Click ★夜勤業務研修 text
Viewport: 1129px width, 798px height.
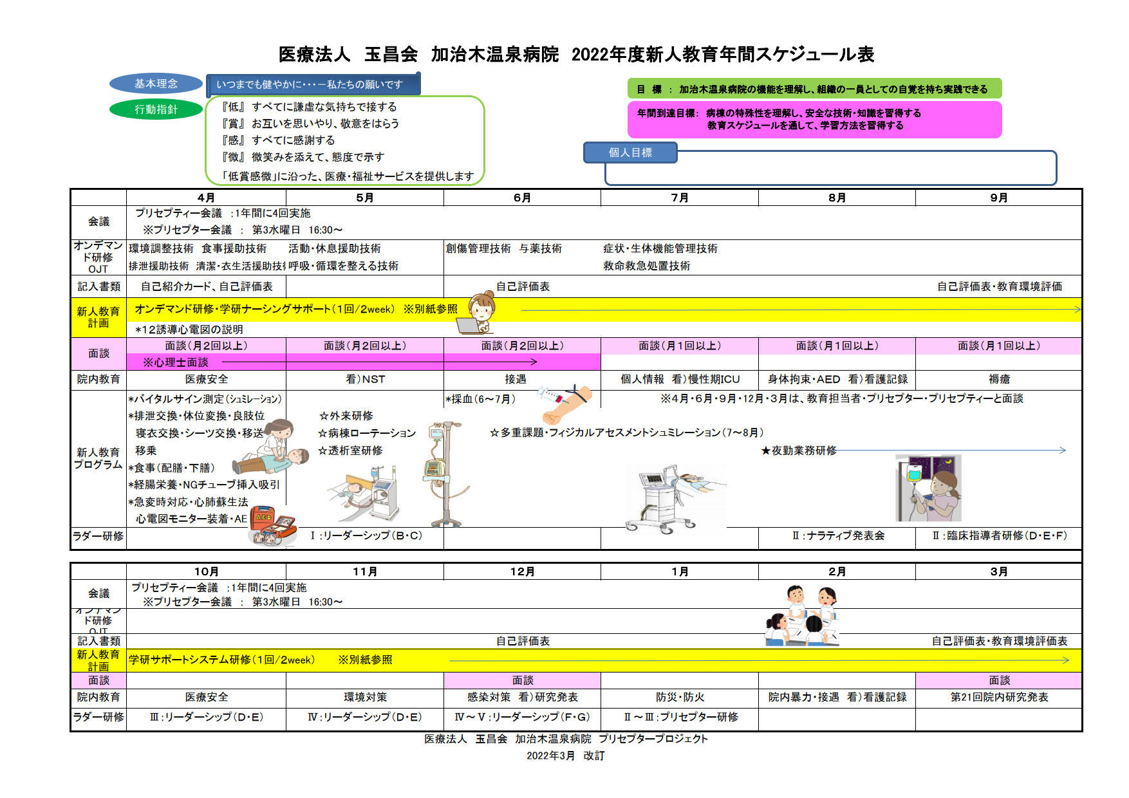(798, 450)
